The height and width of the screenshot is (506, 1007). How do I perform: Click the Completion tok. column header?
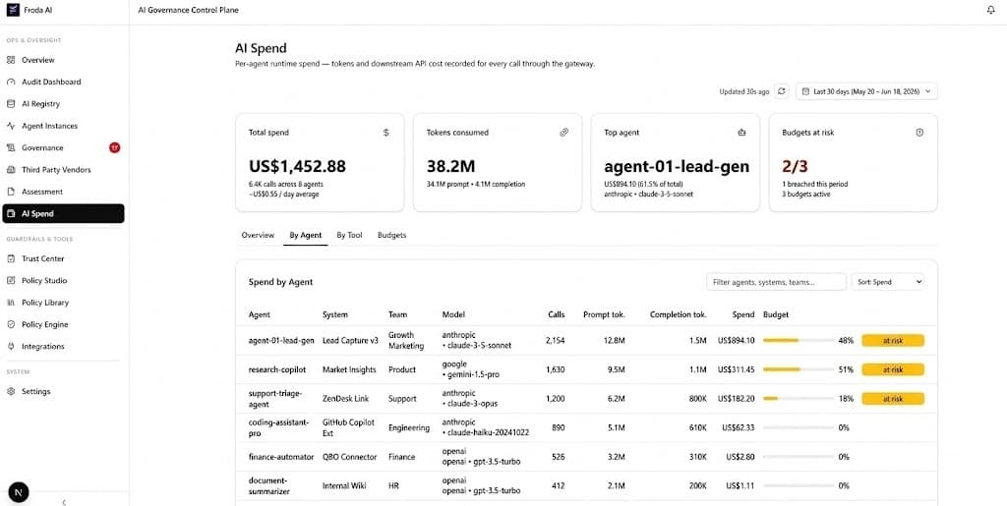[679, 314]
